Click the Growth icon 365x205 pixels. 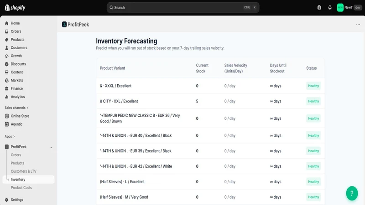tap(7, 56)
